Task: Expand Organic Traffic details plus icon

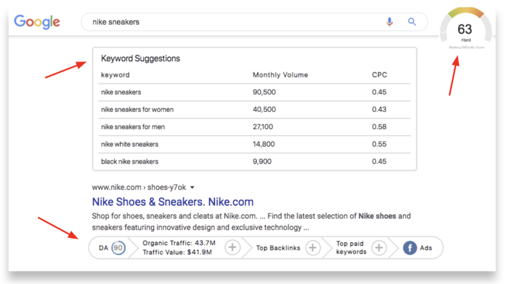Action: click(x=232, y=247)
